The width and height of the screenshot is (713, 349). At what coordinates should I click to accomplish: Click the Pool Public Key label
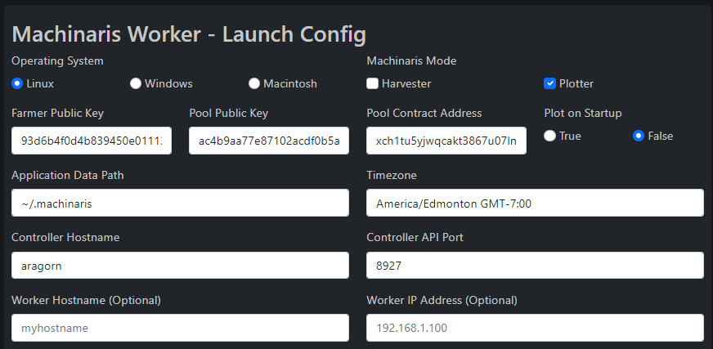click(x=229, y=113)
